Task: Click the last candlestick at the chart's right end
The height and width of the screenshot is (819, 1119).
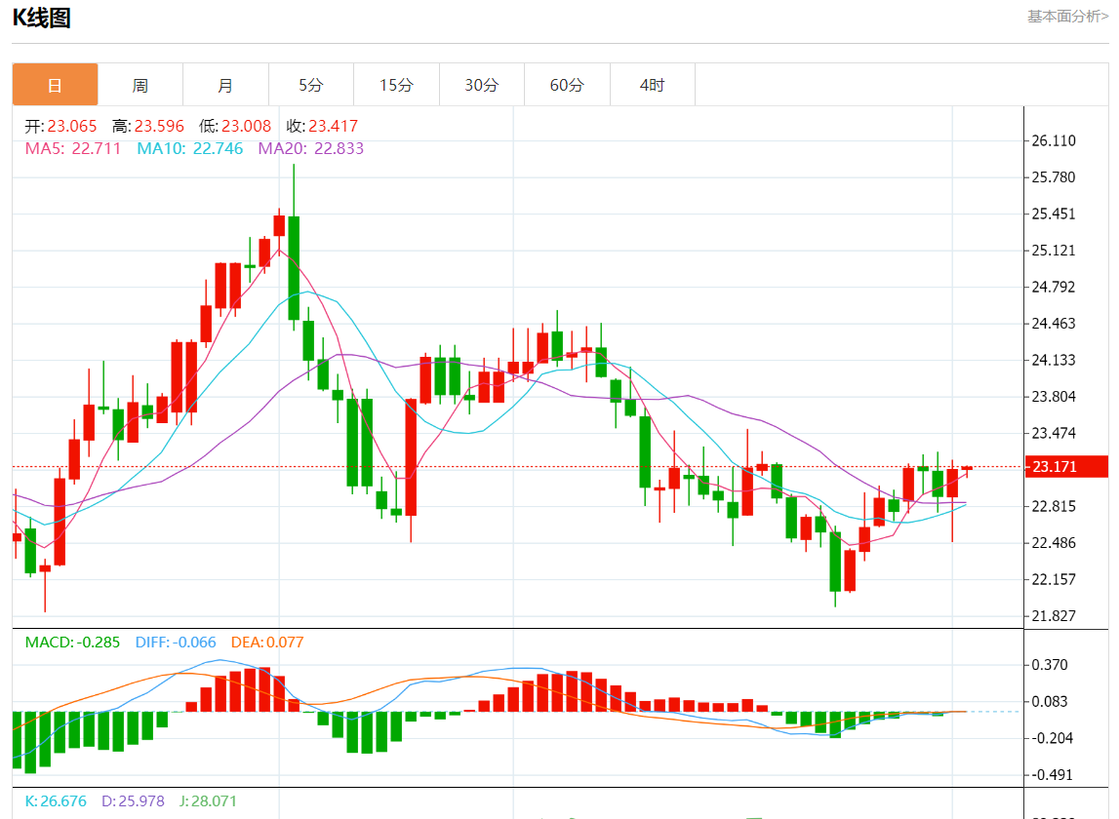Action: tap(967, 469)
